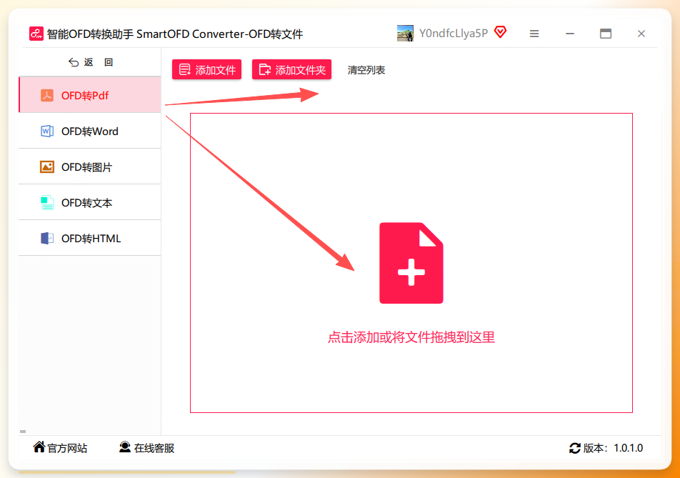Clear the list with 清空列表
The width and height of the screenshot is (680, 478).
coord(366,70)
